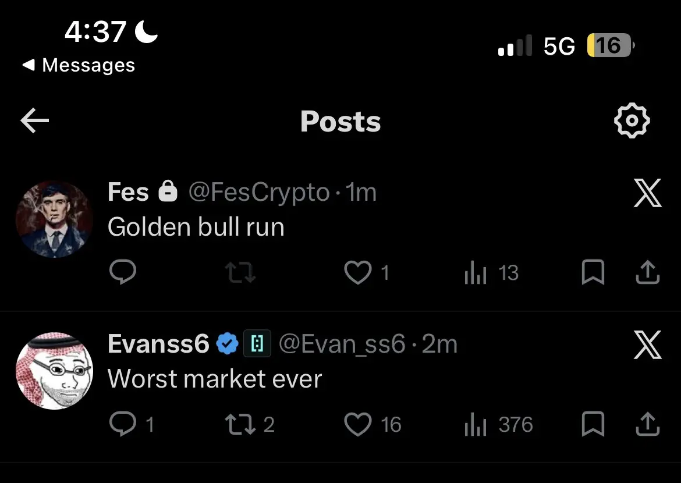
Task: Bookmark the Evanss6 post
Action: tap(593, 424)
